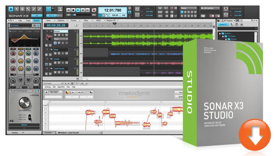Select the Erase tool
The image size is (276, 156).
pos(40,8)
